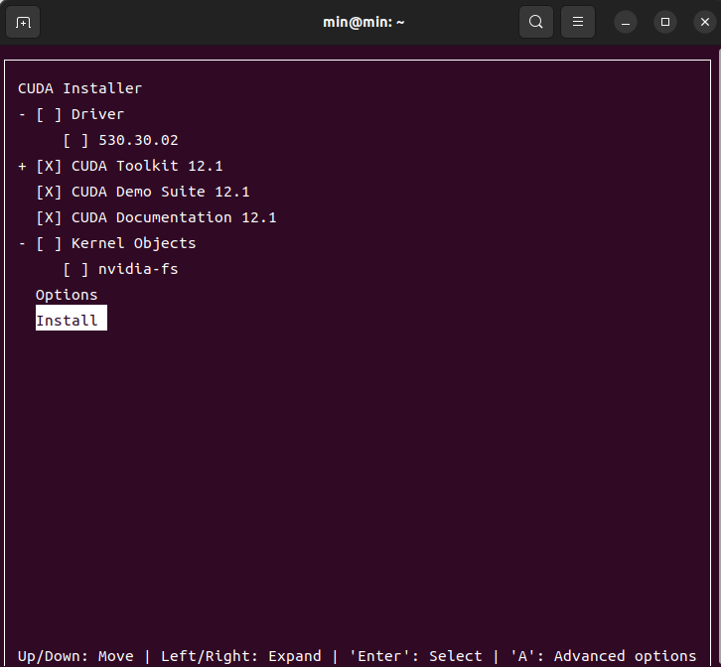Close the terminal window

705,22
